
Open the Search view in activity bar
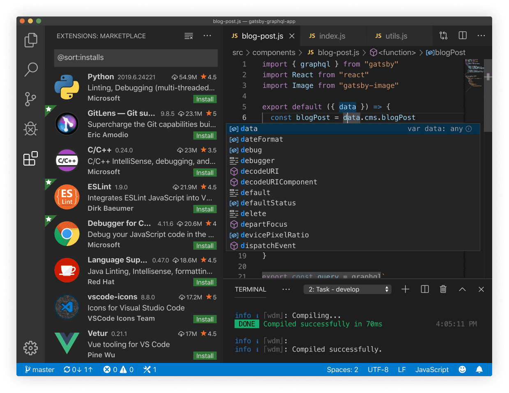pyautogui.click(x=31, y=69)
